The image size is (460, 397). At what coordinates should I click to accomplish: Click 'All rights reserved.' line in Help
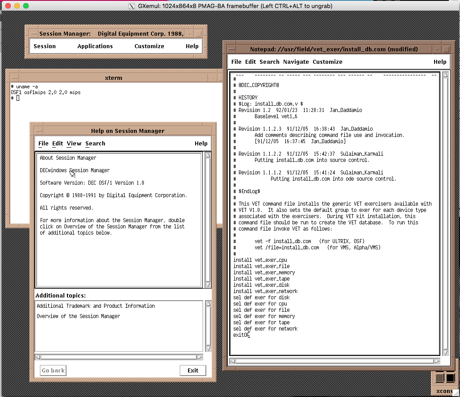click(66, 208)
